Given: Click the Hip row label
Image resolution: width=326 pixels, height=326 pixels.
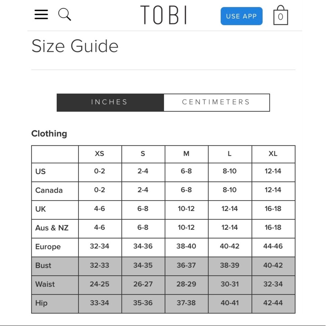Looking at the screenshot, I should pyautogui.click(x=41, y=303).
